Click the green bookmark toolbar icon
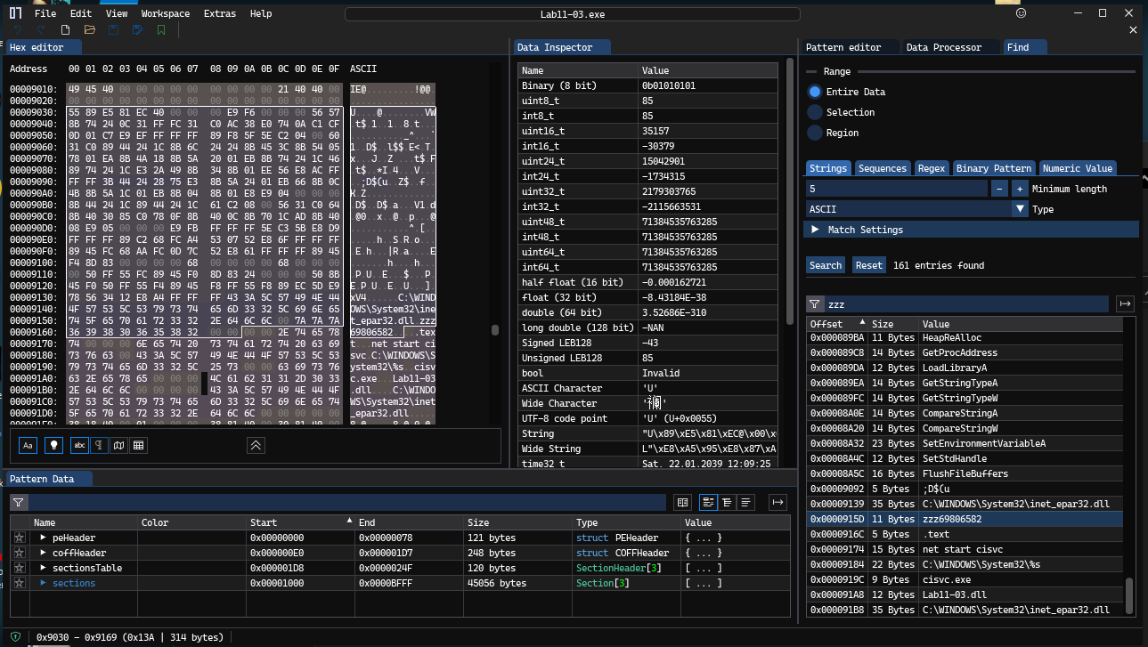The image size is (1148, 647). point(161,29)
